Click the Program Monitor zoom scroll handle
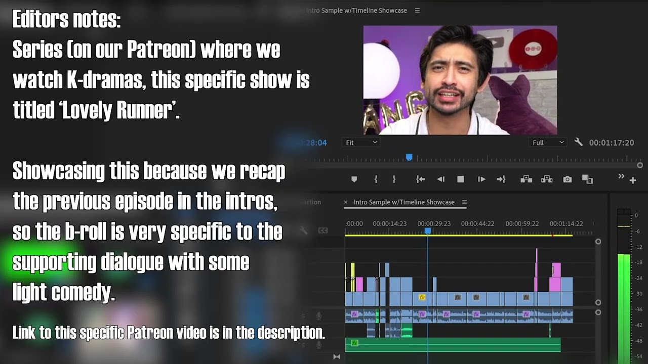The height and width of the screenshot is (364, 648). click(x=640, y=165)
